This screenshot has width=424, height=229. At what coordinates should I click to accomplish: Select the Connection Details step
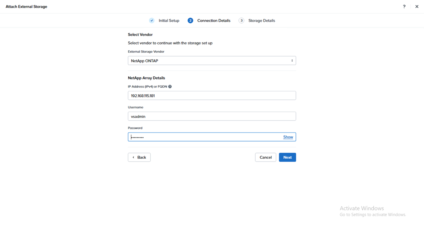pos(214,21)
